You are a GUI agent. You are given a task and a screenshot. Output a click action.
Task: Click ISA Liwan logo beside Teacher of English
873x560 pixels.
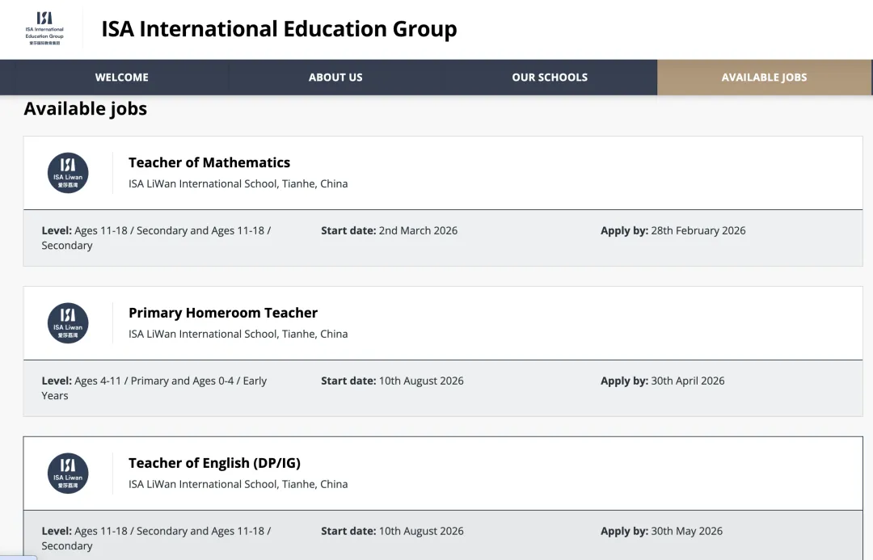pyautogui.click(x=68, y=474)
